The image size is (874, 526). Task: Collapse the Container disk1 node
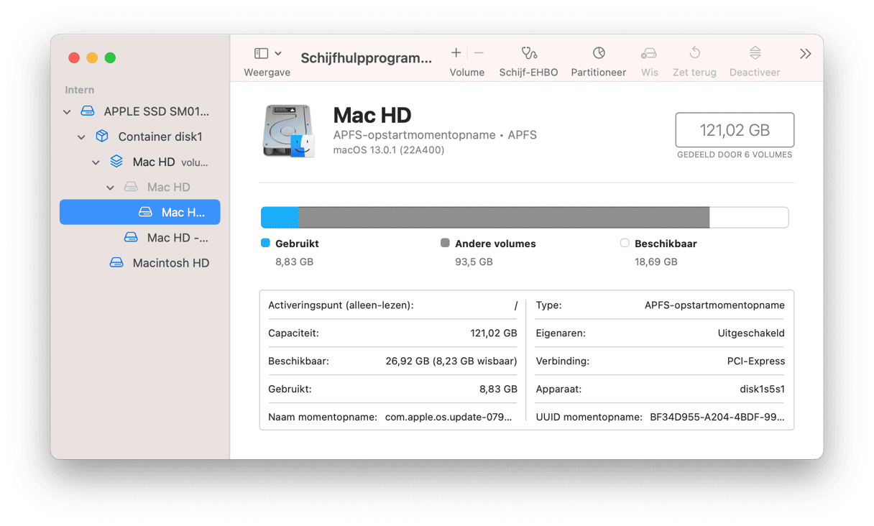click(x=81, y=137)
